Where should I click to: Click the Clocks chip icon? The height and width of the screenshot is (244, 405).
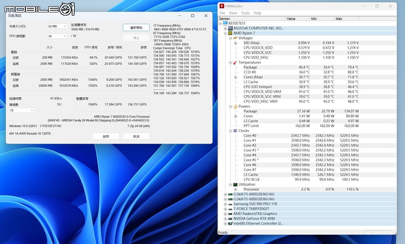235,131
